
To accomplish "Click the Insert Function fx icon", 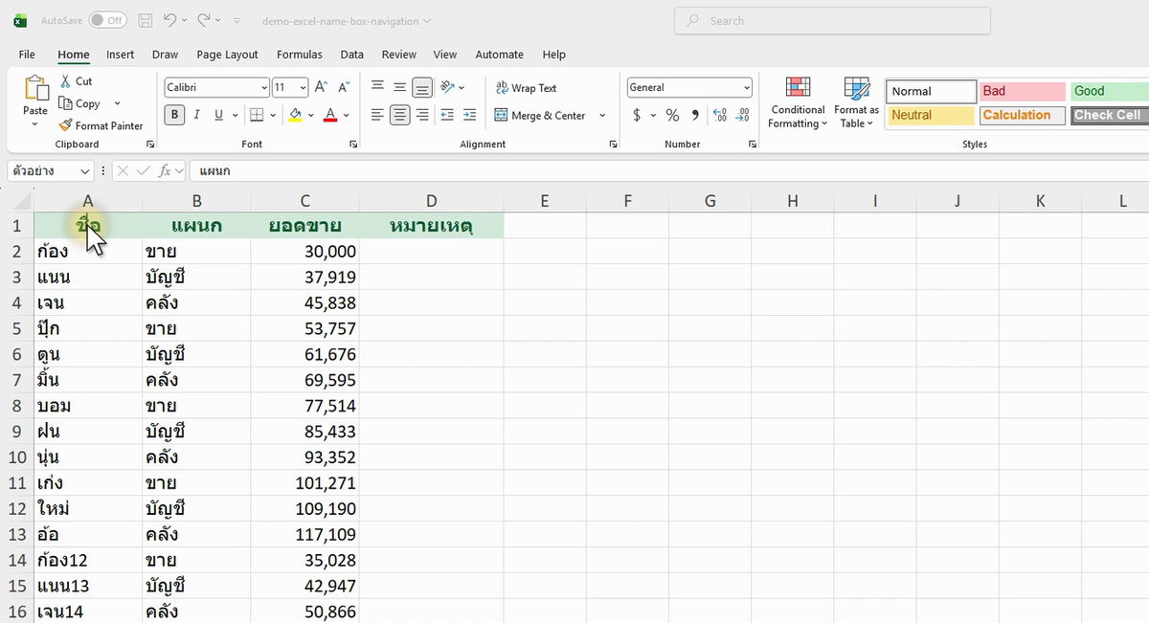I will click(166, 171).
